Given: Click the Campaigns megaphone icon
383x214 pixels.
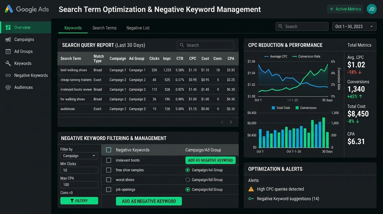Looking at the screenshot, I should 8,39.
